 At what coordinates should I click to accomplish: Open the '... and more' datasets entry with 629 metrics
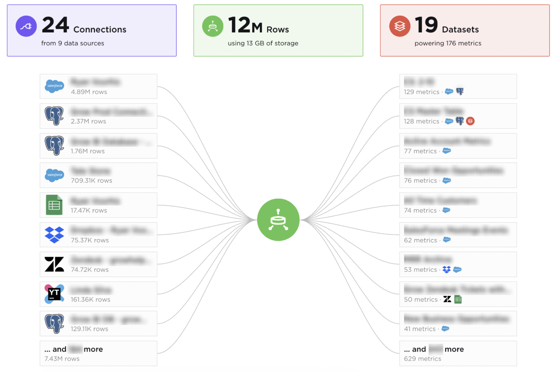458,353
